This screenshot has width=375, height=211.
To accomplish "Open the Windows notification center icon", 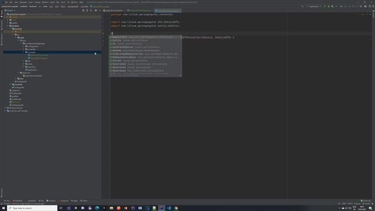I will pyautogui.click(x=370, y=209).
